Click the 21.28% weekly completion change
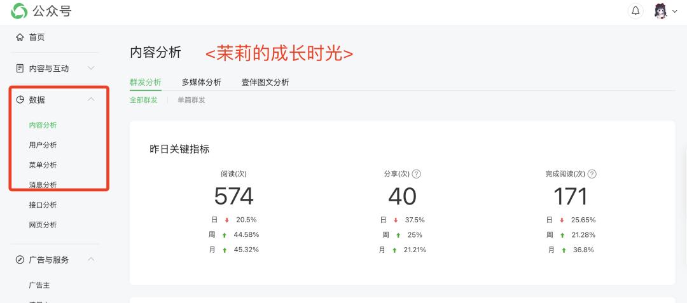The height and width of the screenshot is (303, 687). tap(583, 235)
